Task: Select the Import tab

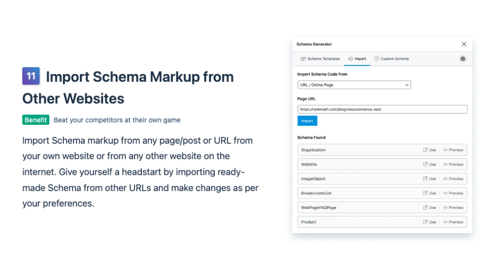Action: pos(357,59)
